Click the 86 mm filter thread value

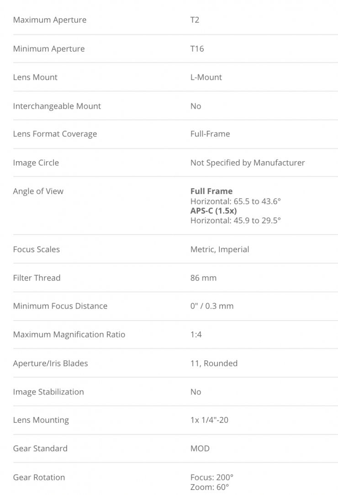click(x=203, y=278)
